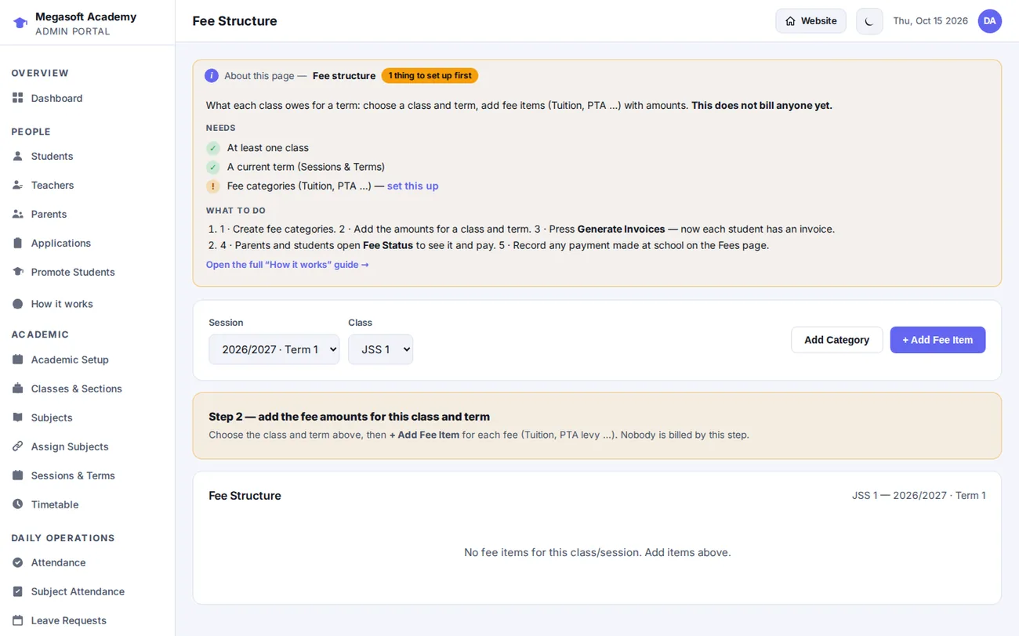Screen dimensions: 1019x636
Task: Click the 'Thu, Oct 15 2026' date text
Action: (x=930, y=21)
